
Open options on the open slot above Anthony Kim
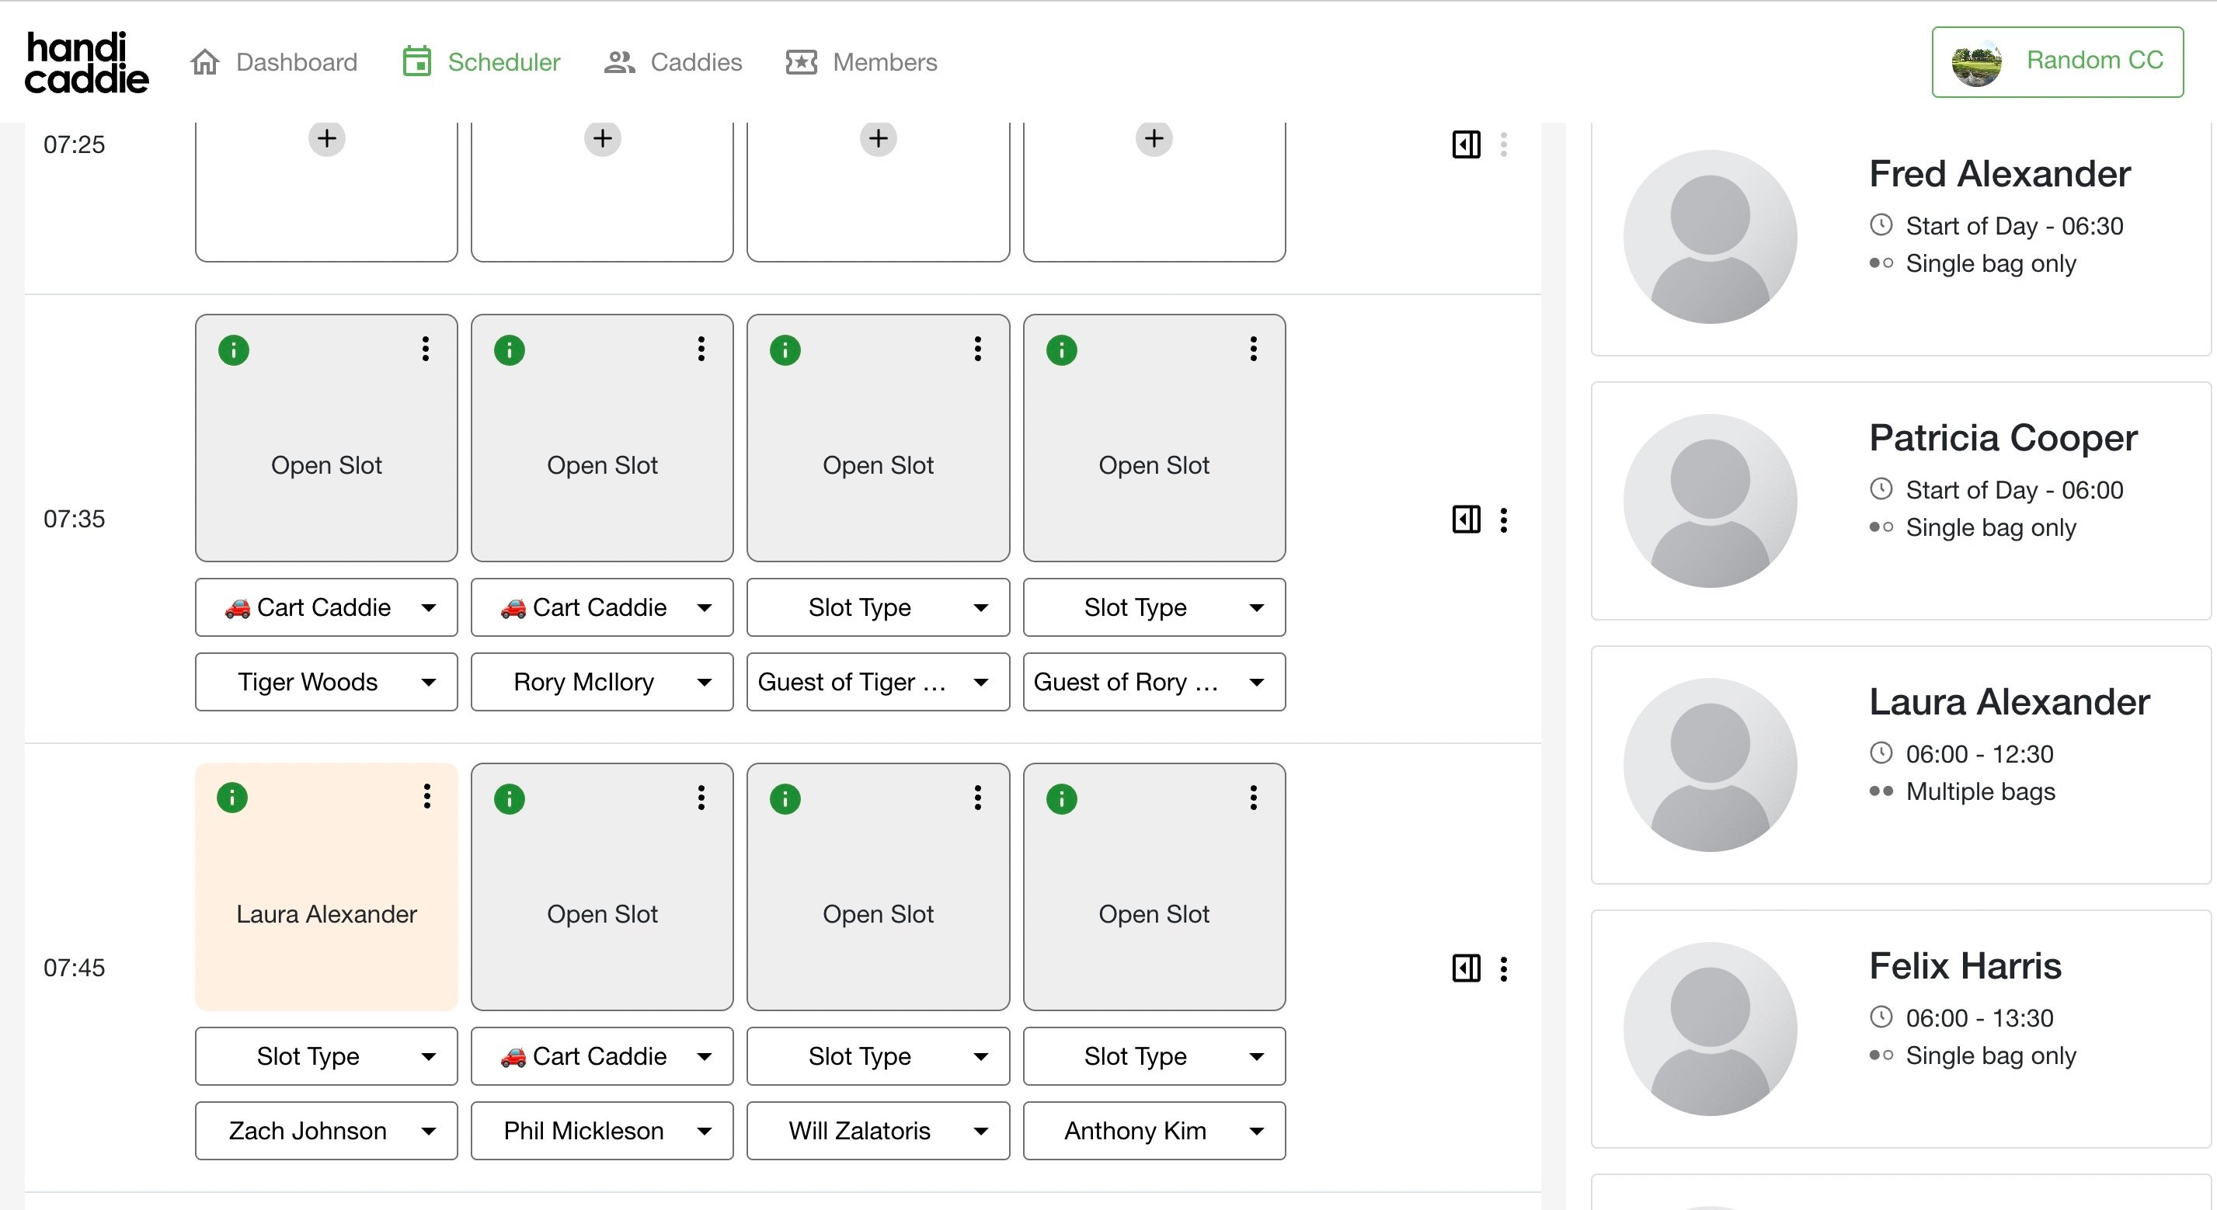coord(1253,798)
